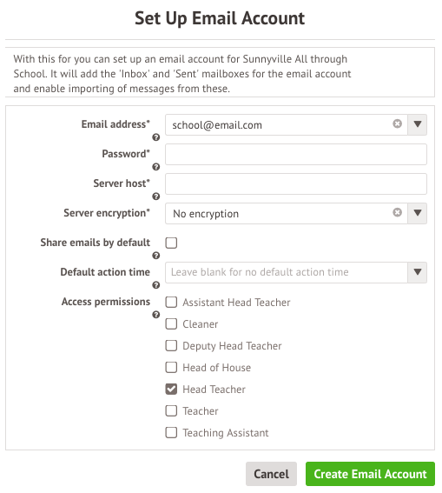Click into the Server host field

point(296,184)
